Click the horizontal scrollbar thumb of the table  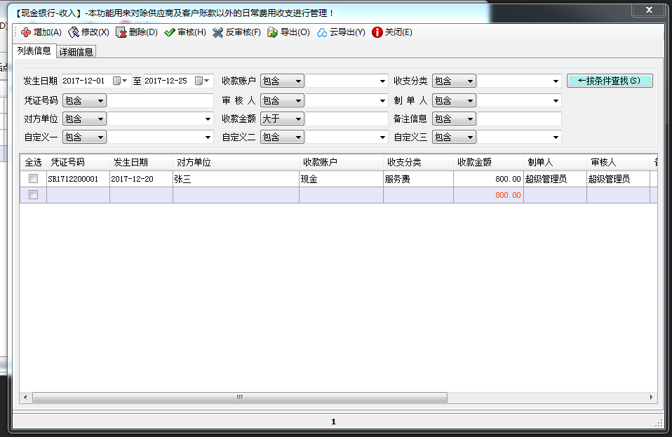coord(239,397)
